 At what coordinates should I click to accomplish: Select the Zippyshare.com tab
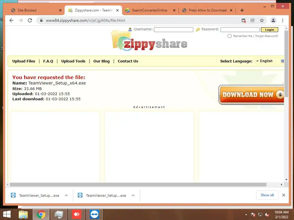[93, 10]
